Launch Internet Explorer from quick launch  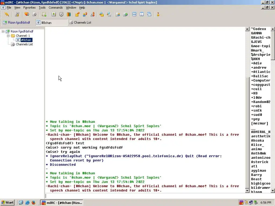[x=27, y=203]
